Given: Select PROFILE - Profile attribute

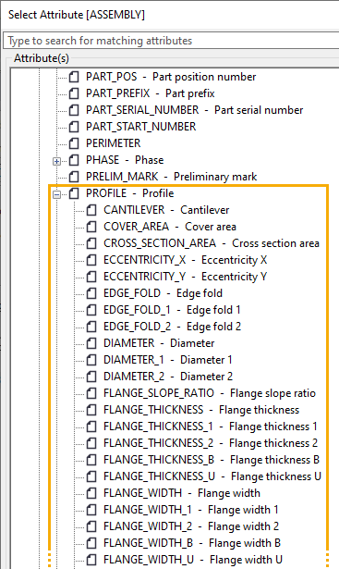Looking at the screenshot, I should [x=129, y=193].
